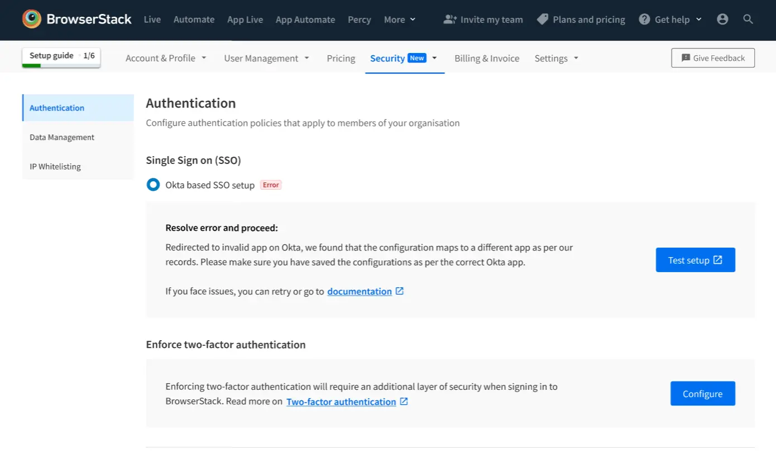Click the Give Feedback button
This screenshot has width=776, height=464.
(x=712, y=58)
